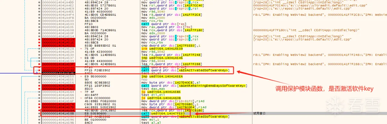Click the 'jmp uedit64.14041A546' instruction

[x=162, y=58]
